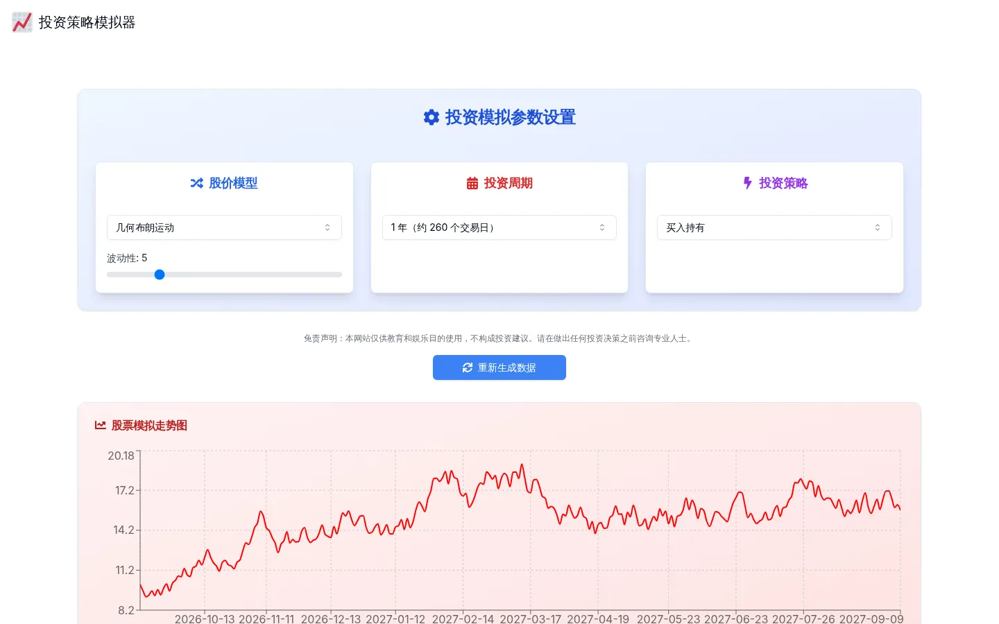999x624 pixels.
Task: Click the 投资模拟参数设置 heading
Action: [x=511, y=117]
